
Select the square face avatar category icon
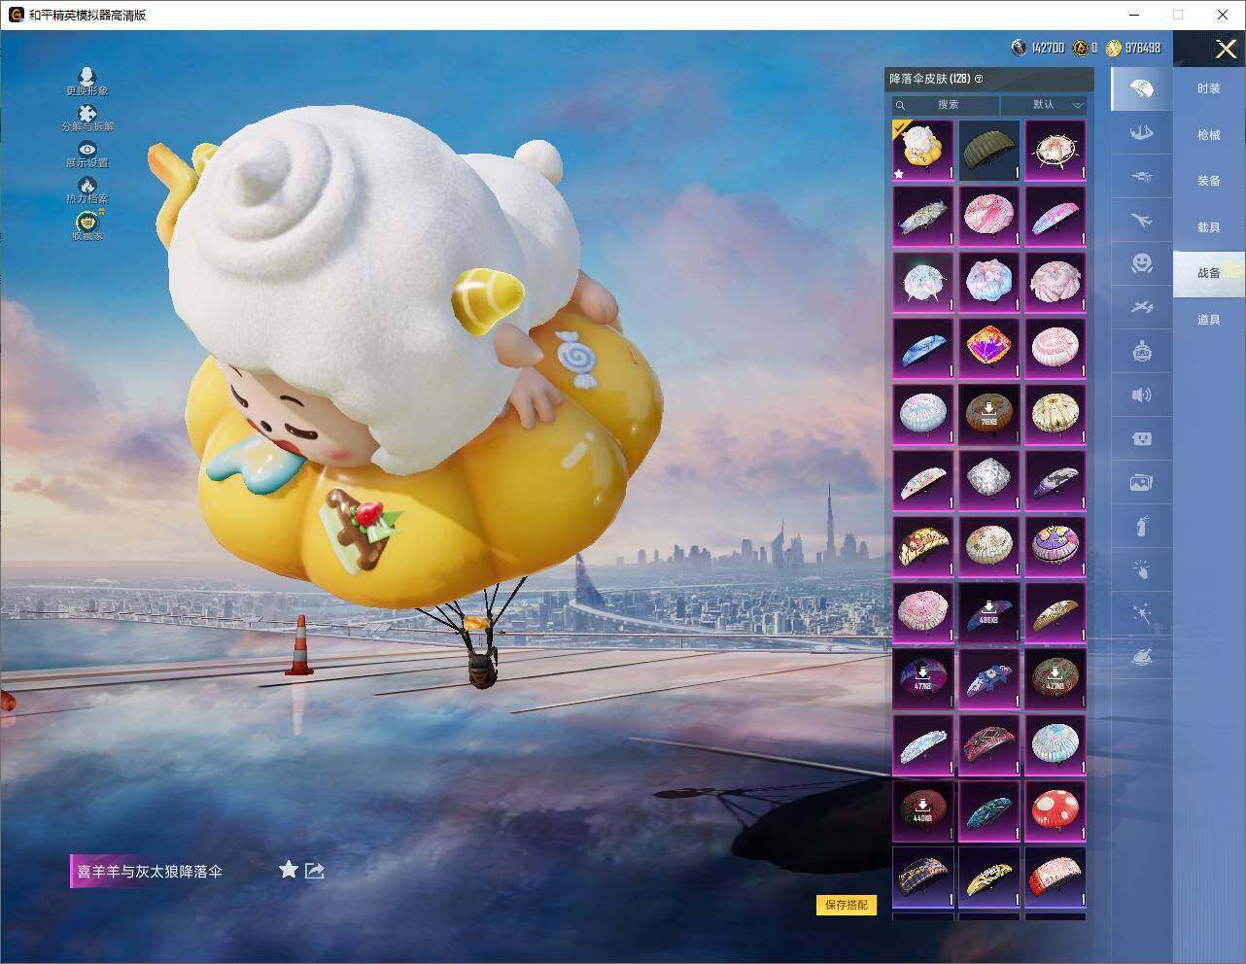click(x=1142, y=438)
